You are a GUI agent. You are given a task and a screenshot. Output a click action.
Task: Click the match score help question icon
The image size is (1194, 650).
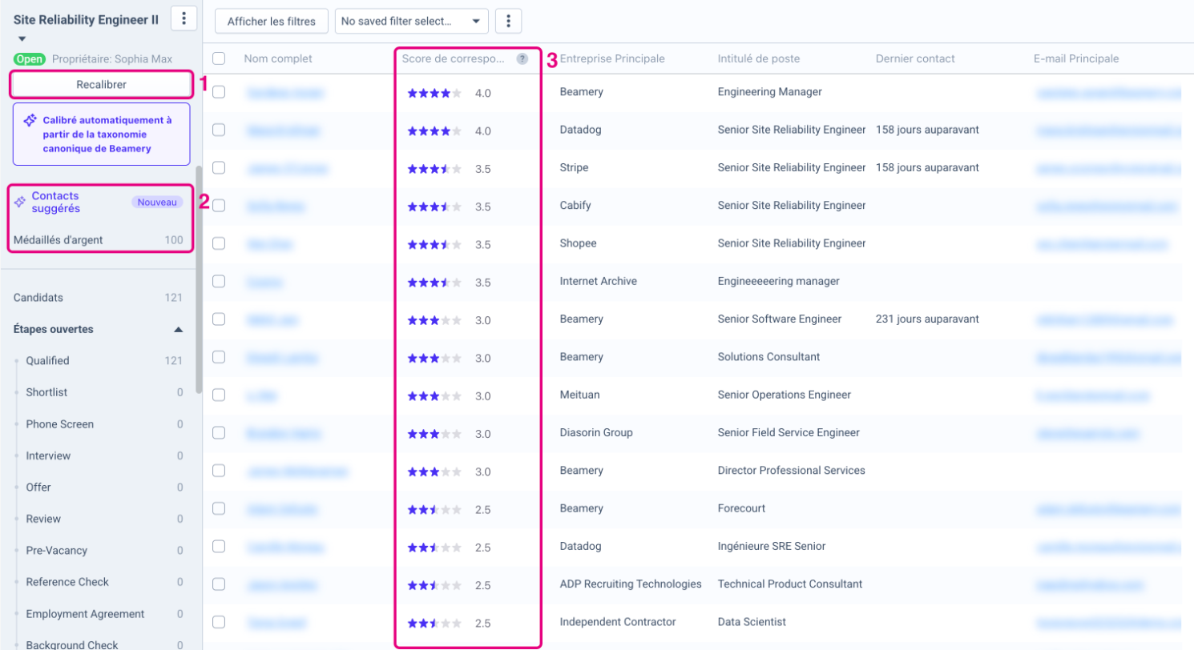[522, 58]
